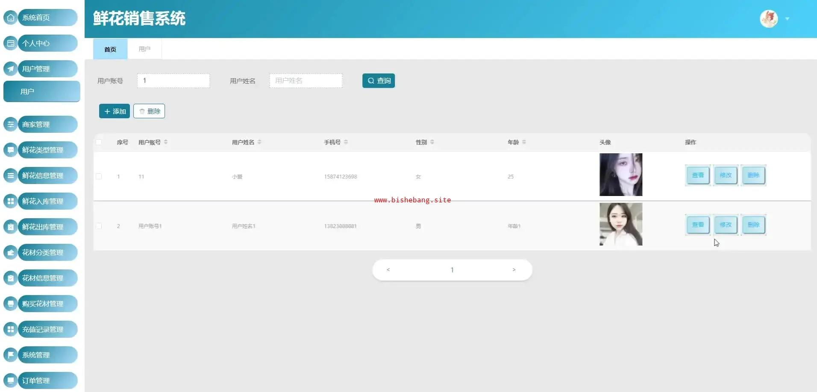817x392 pixels.
Task: Click the grid icon beside 充值记录管理
Action: 11,329
